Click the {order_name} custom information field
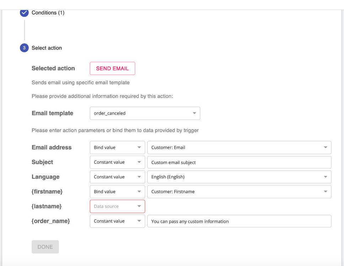The width and height of the screenshot is (344, 266). [239, 221]
